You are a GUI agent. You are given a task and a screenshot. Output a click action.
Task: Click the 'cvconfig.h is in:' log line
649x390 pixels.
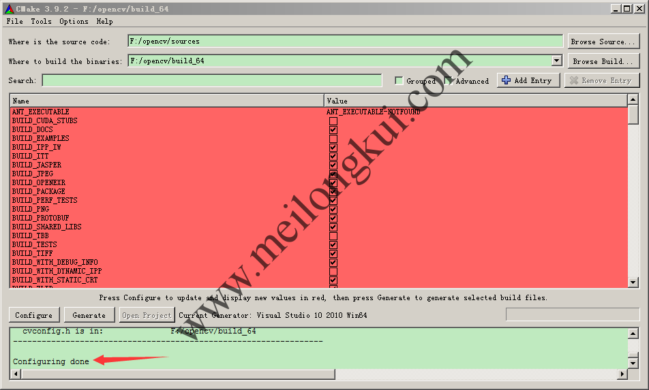tap(138, 331)
